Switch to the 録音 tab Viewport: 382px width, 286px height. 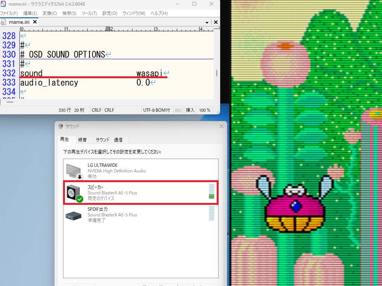click(x=82, y=140)
